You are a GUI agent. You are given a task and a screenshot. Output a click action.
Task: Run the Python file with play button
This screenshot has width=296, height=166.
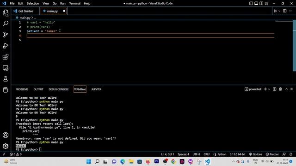tap(276, 11)
